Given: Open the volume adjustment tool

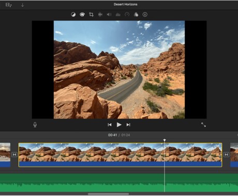Looking at the screenshot, I should [109, 14].
